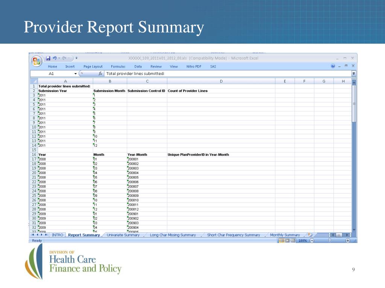Open the Home ribbon tab
This screenshot has width=385, height=288.
click(x=53, y=67)
